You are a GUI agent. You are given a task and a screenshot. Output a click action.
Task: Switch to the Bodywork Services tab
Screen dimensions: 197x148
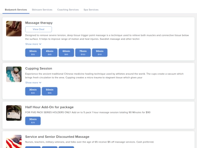tap(16, 10)
